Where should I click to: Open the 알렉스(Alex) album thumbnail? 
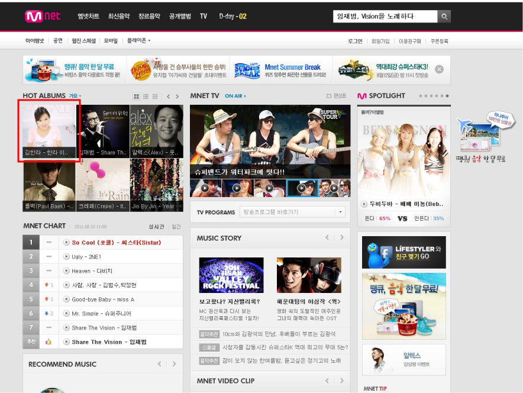157,131
